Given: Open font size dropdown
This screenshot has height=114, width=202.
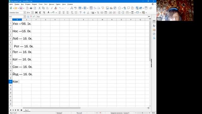Looking at the screenshot, I should click(x=32, y=13).
